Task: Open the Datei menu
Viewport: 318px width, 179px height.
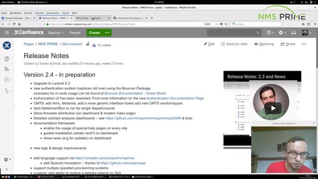Action: 4,13
